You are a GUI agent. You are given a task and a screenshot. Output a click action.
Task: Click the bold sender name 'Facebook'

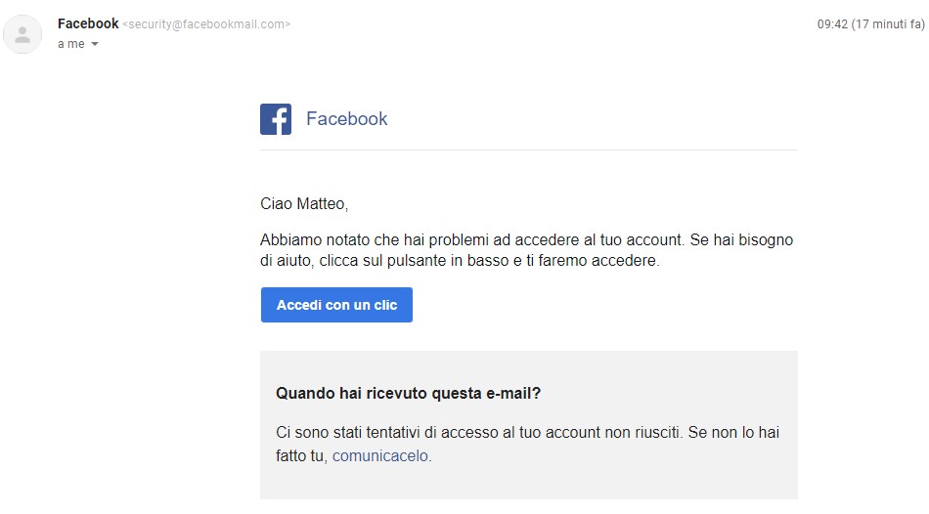[x=88, y=23]
